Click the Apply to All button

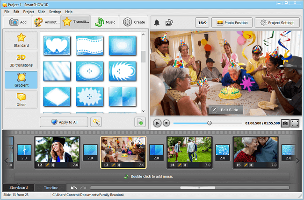tap(64, 122)
